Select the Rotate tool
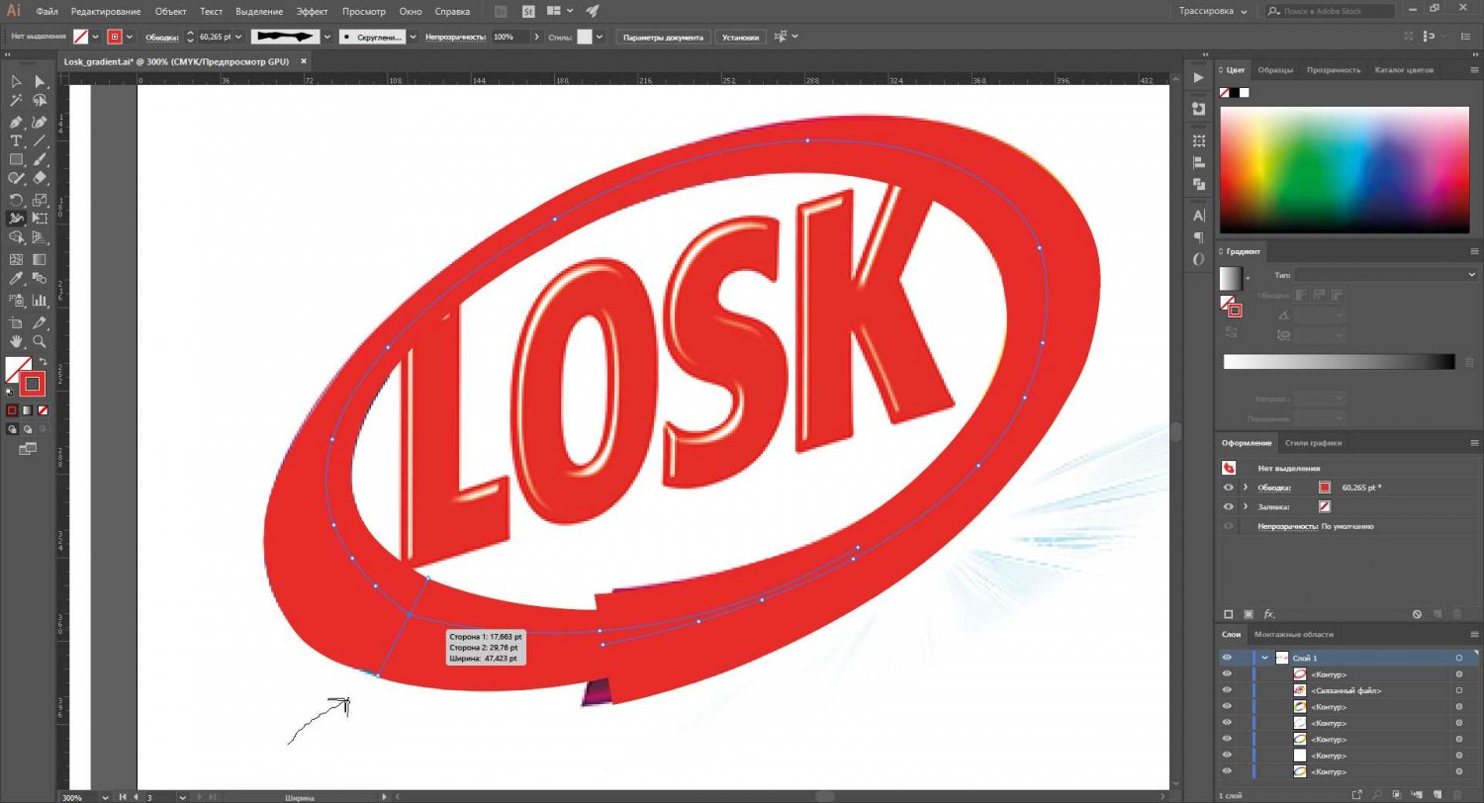 [16, 201]
